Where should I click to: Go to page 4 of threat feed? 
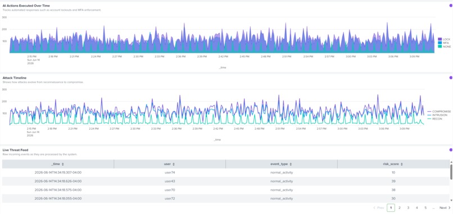417,208
